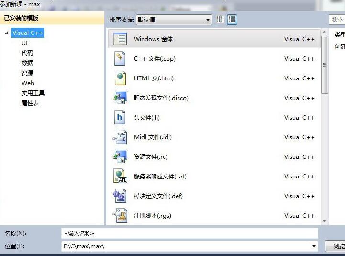Screen dimensions: 345x256
Task: Select 静态发现文件(.disco) template text
Action: pos(161,98)
